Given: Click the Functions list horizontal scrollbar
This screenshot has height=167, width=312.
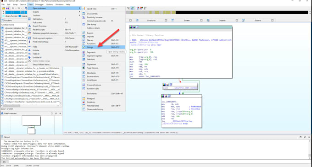Looking at the screenshot, I should (x=31, y=106).
